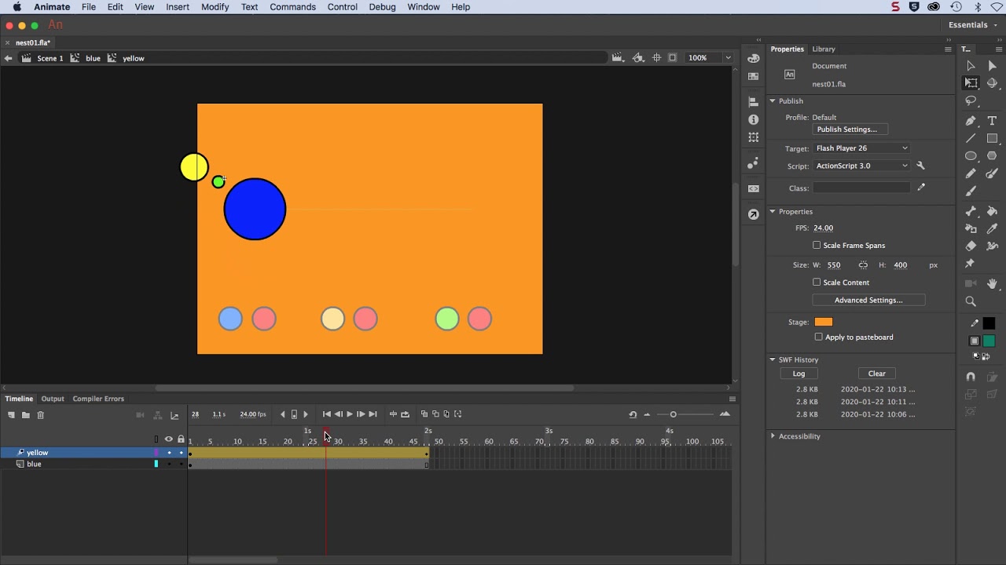
Task: Select the Zoom magnifier tool
Action: (x=971, y=301)
